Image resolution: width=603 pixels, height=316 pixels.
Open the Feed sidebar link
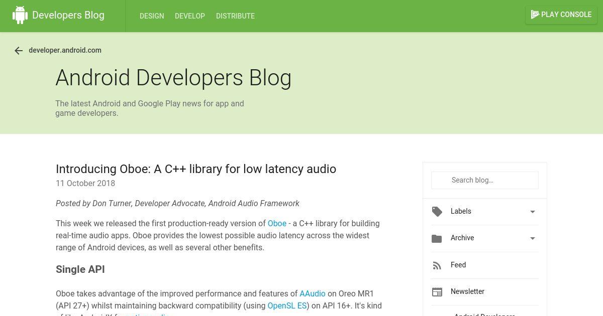tap(458, 265)
